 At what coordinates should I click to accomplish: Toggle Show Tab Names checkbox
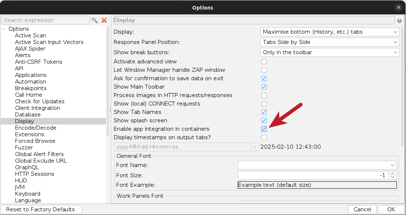click(264, 112)
